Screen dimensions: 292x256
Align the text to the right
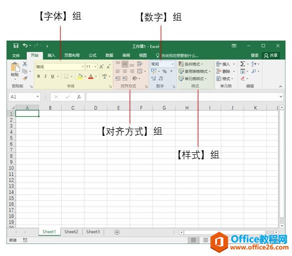[132, 71]
